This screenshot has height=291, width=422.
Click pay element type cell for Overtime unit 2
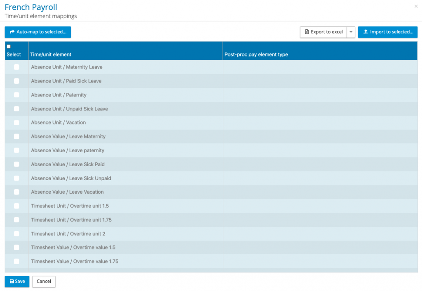[320, 234]
